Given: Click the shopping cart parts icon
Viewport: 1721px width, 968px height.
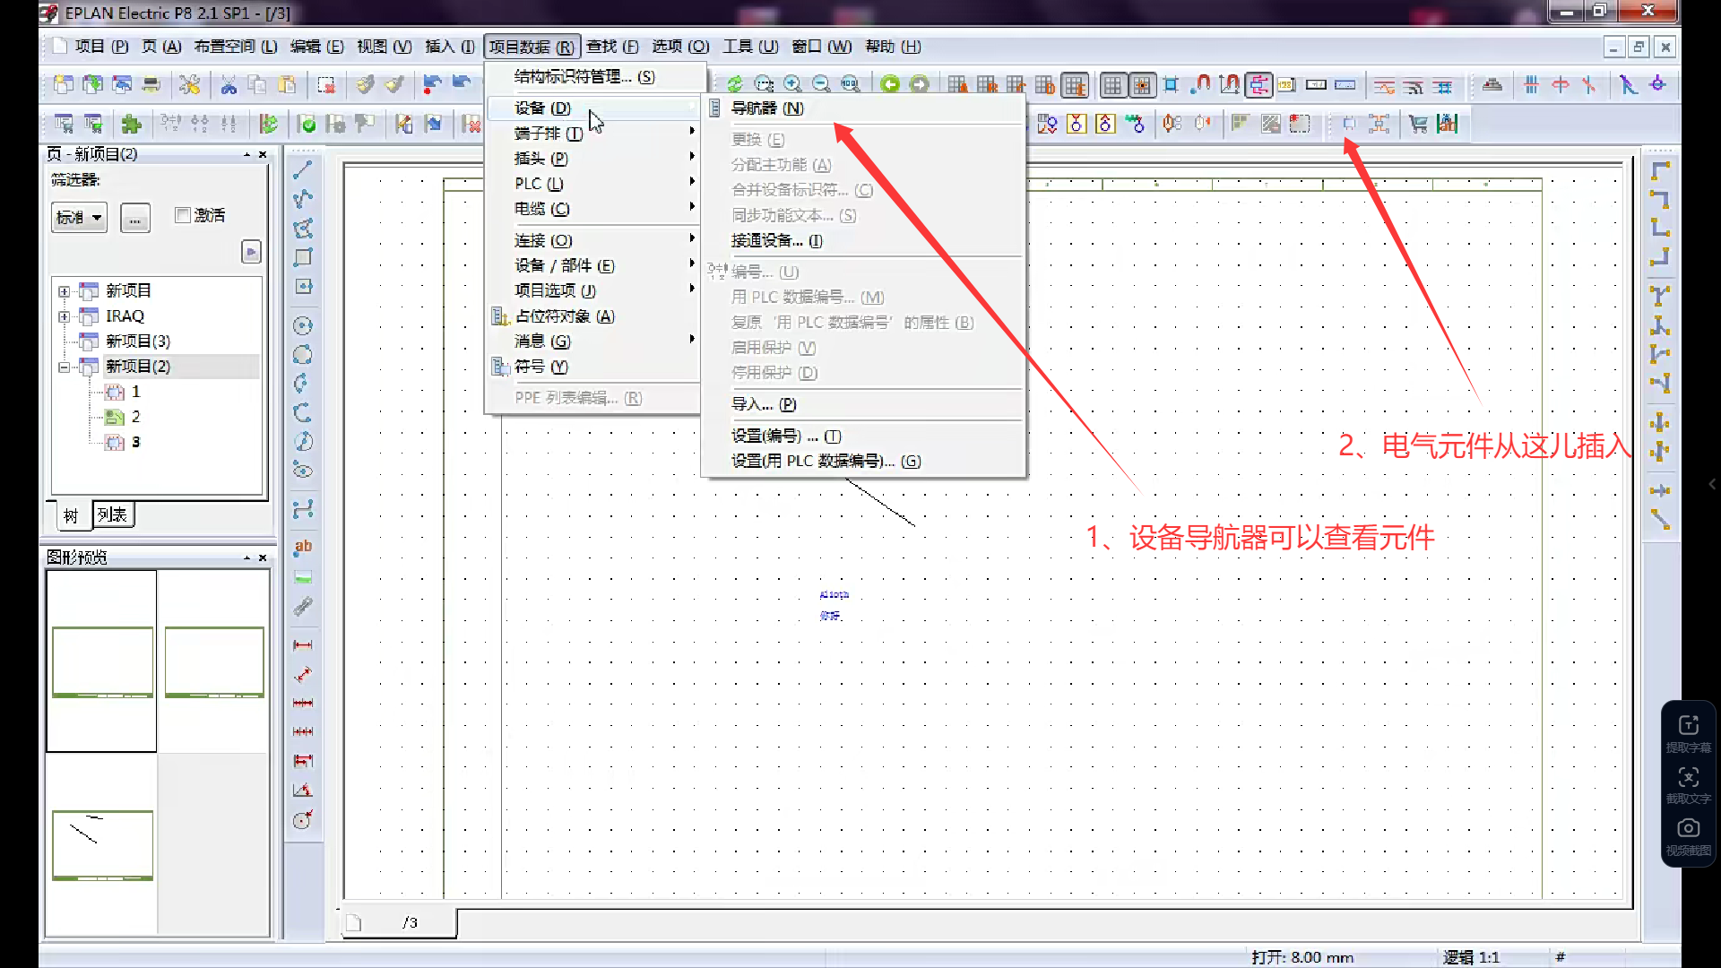Looking at the screenshot, I should pos(1418,125).
